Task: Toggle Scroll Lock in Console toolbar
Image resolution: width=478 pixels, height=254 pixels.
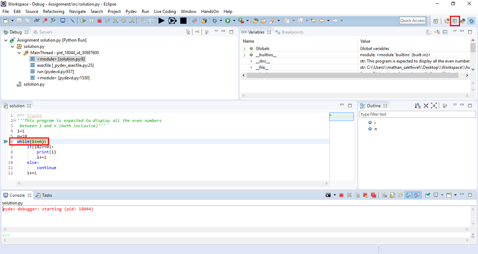Action: pos(392,195)
